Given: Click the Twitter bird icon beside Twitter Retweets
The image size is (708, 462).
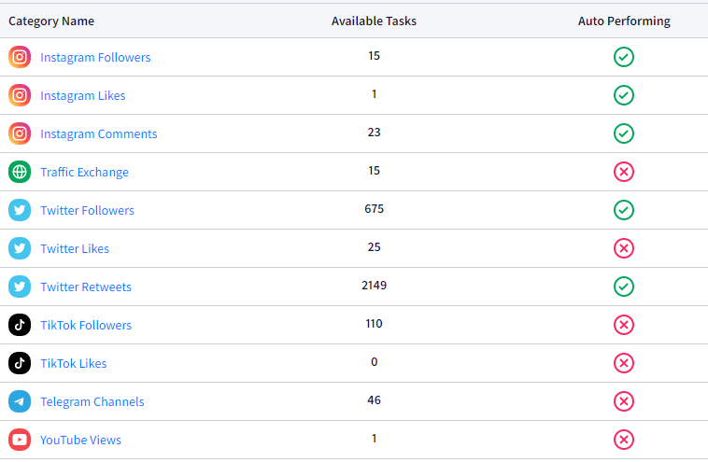Looking at the screenshot, I should [20, 287].
